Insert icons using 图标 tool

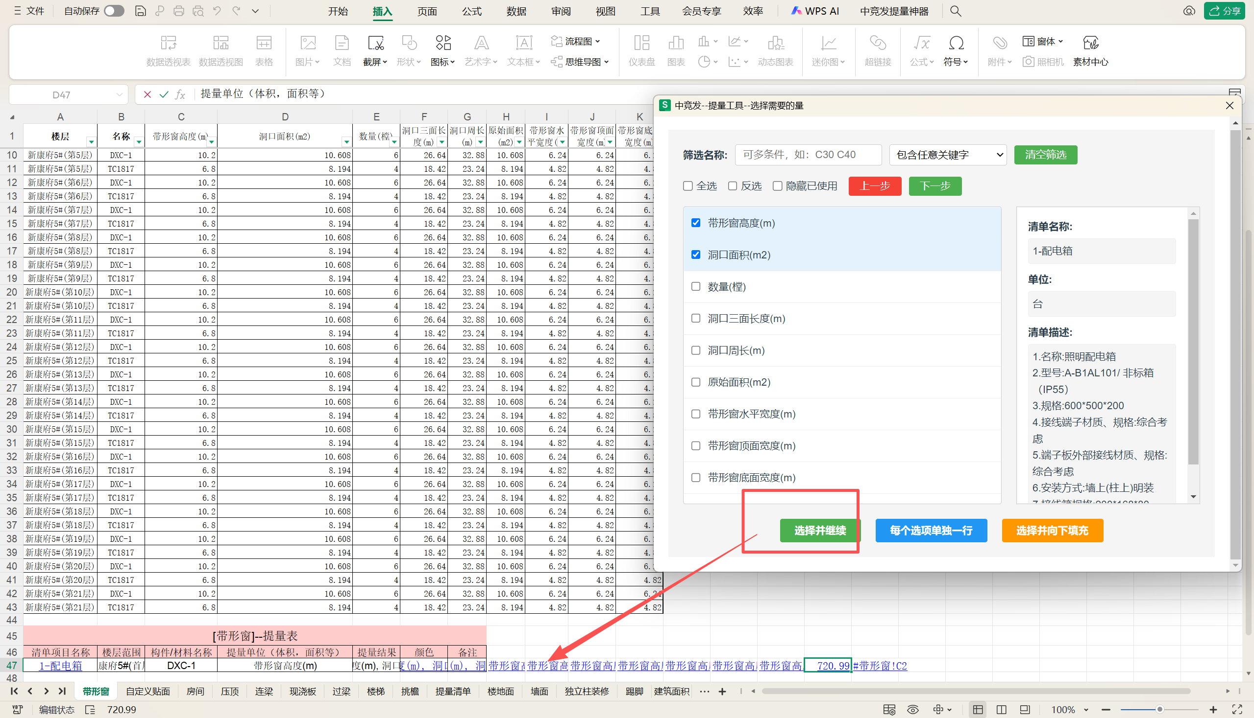443,44
